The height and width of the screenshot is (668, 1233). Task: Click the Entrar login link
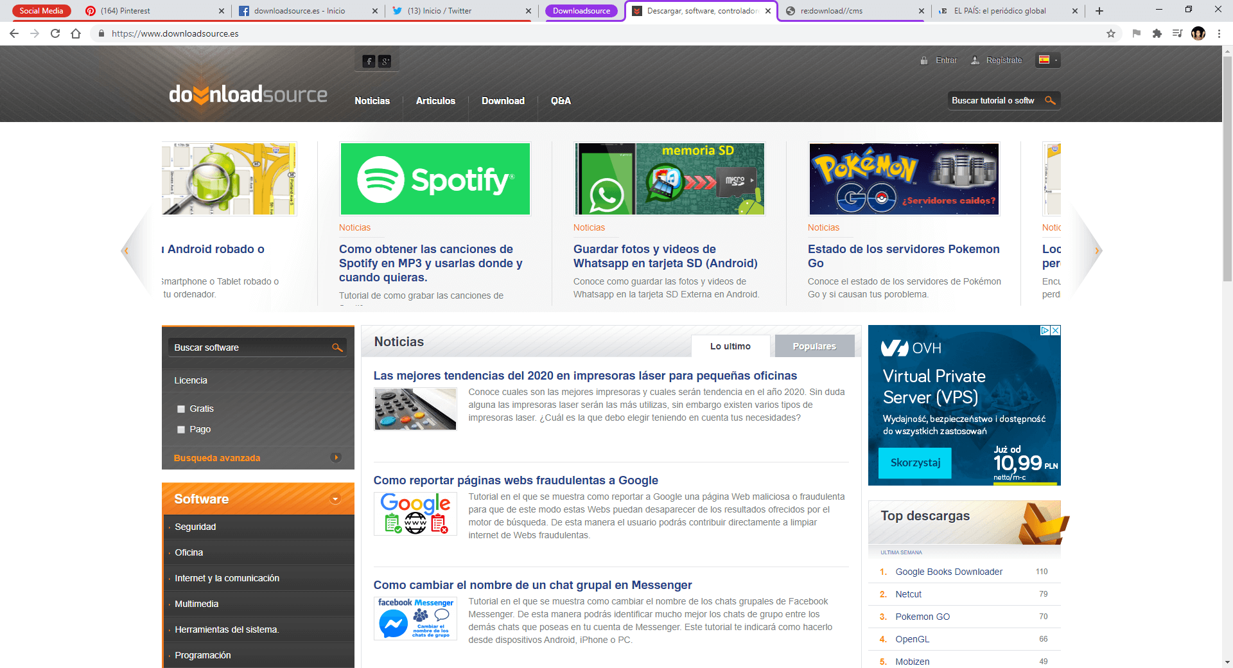pyautogui.click(x=946, y=60)
